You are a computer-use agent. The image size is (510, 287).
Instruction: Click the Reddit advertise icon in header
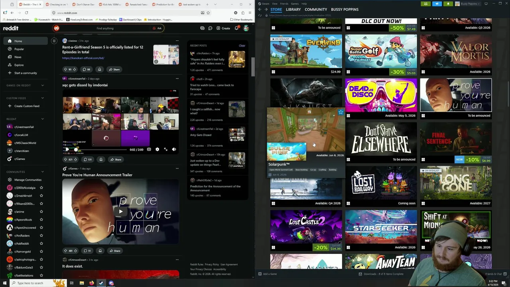tap(202, 28)
